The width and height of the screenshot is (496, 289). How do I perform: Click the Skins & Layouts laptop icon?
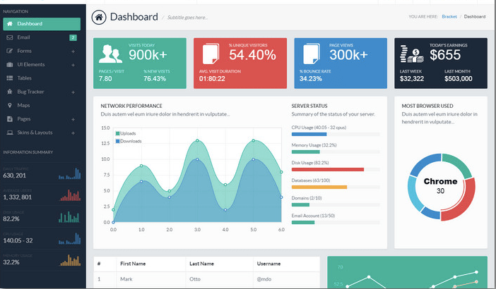coord(10,133)
